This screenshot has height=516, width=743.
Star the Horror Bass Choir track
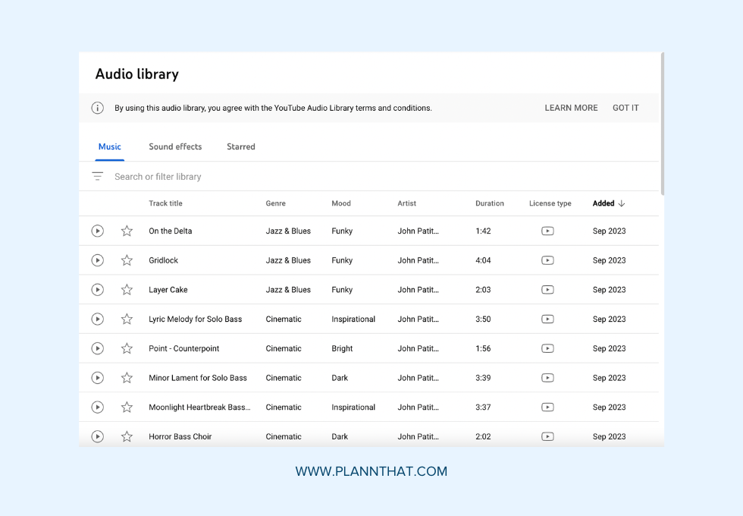[x=127, y=437]
